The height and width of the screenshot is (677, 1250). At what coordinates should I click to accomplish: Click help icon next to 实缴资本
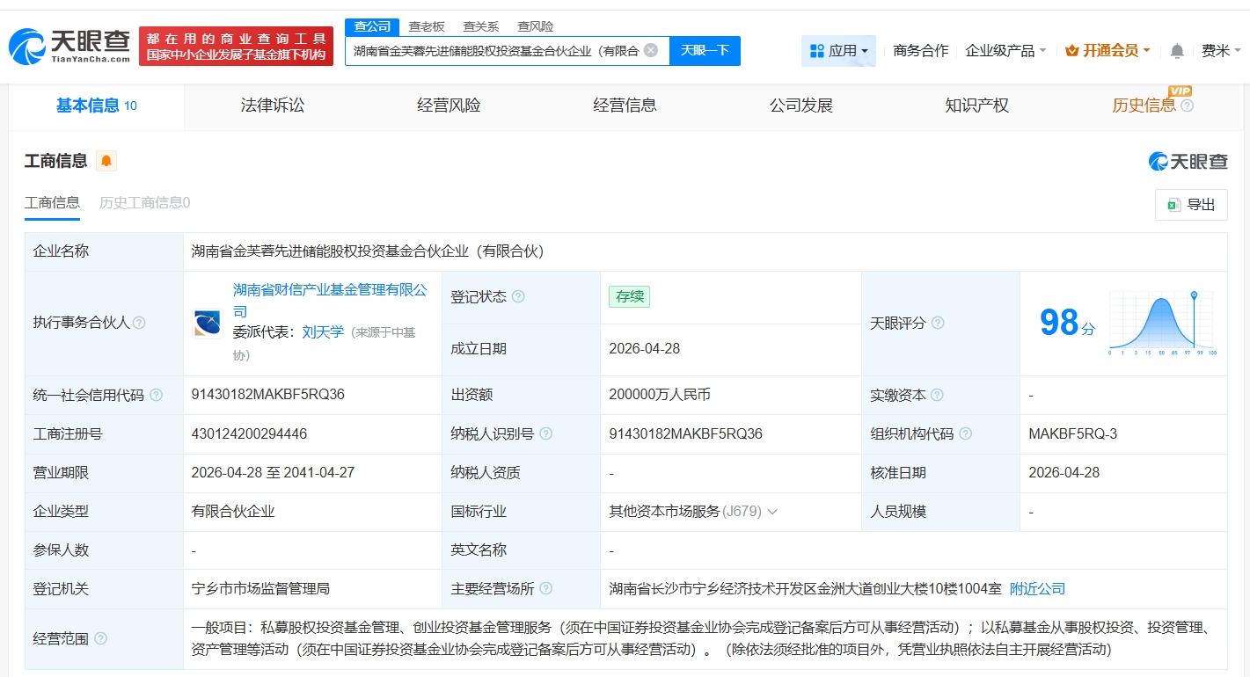(x=937, y=395)
